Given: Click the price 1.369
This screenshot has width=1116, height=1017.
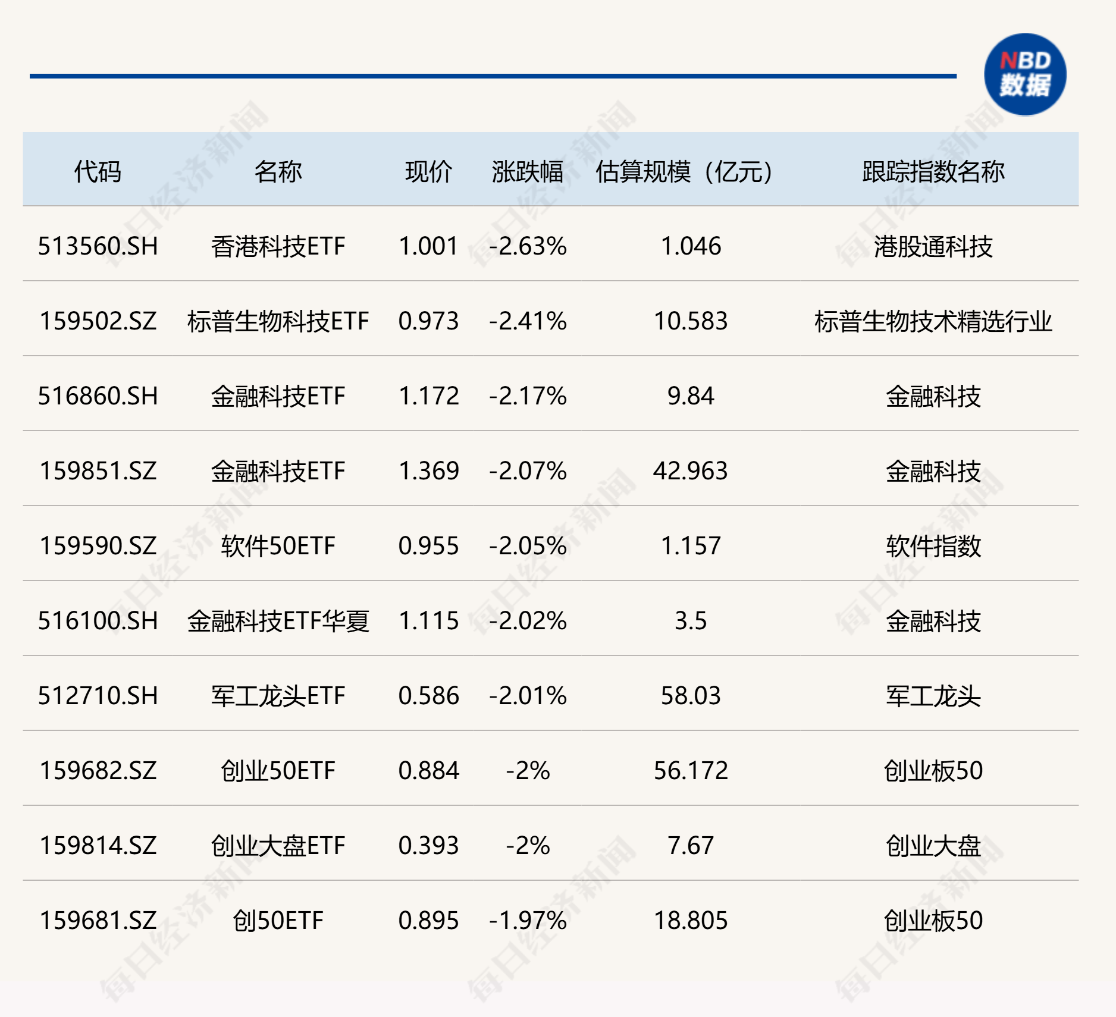Looking at the screenshot, I should (428, 471).
